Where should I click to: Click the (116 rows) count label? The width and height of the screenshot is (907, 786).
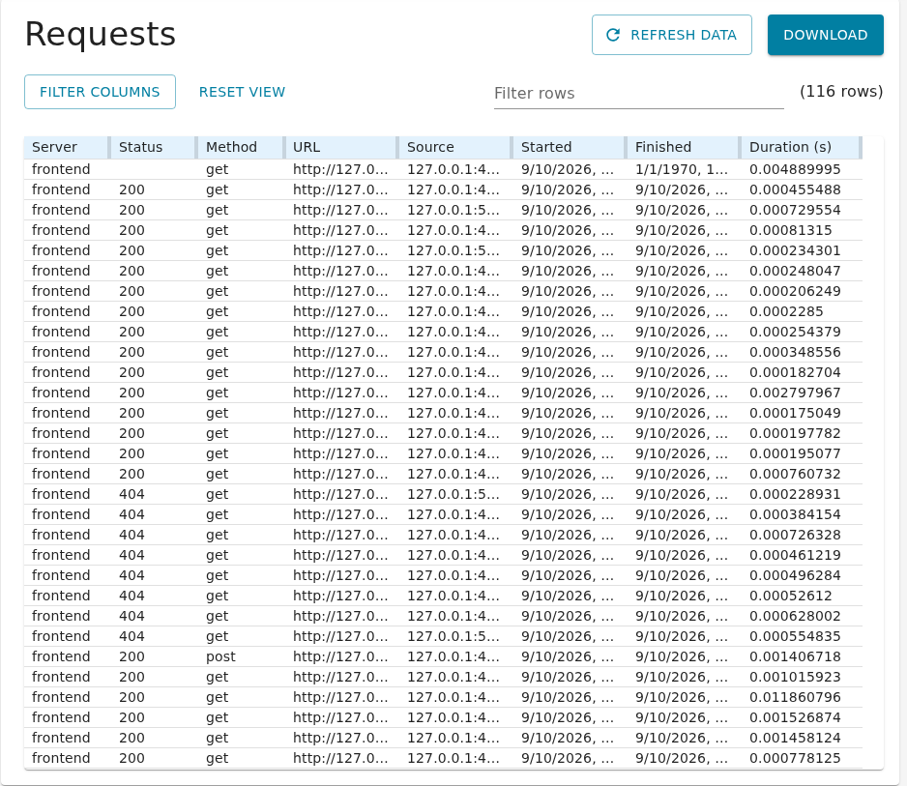(x=841, y=92)
